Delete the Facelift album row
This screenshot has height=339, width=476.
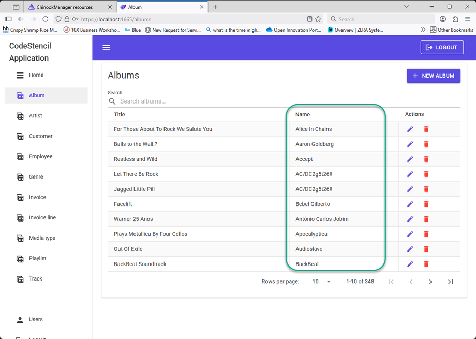point(426,204)
